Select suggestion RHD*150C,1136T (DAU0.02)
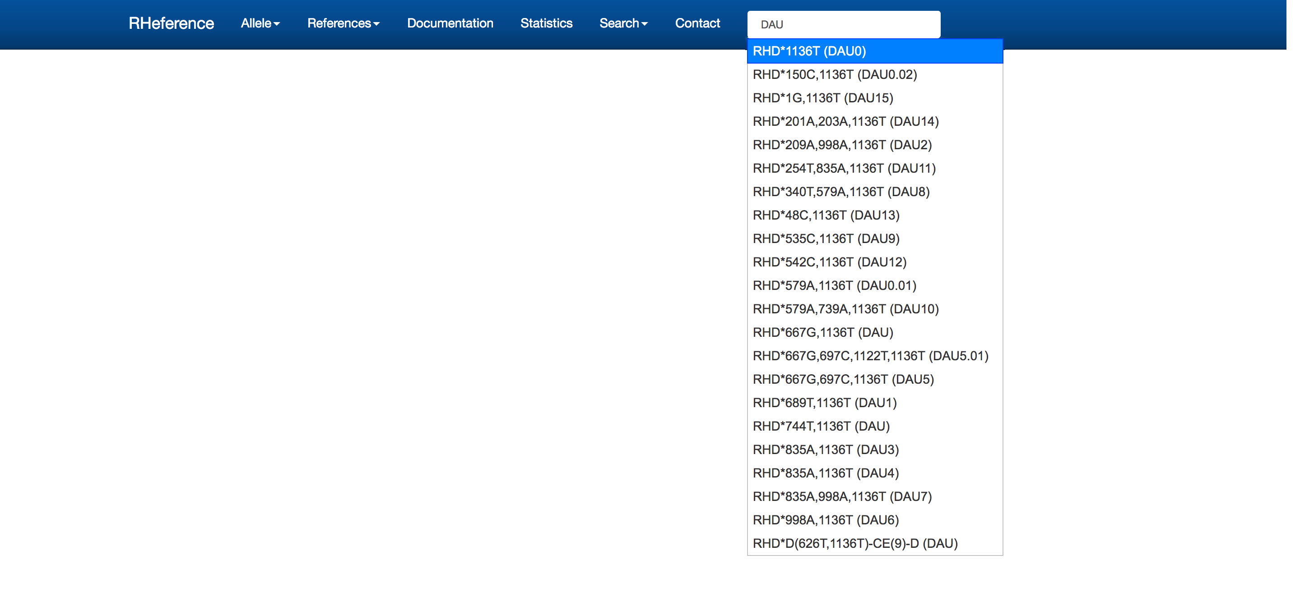 tap(875, 74)
